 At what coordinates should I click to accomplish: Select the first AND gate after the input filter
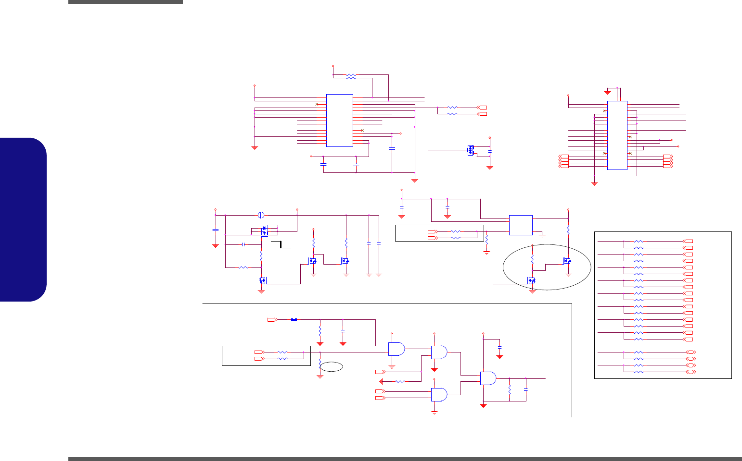397,349
